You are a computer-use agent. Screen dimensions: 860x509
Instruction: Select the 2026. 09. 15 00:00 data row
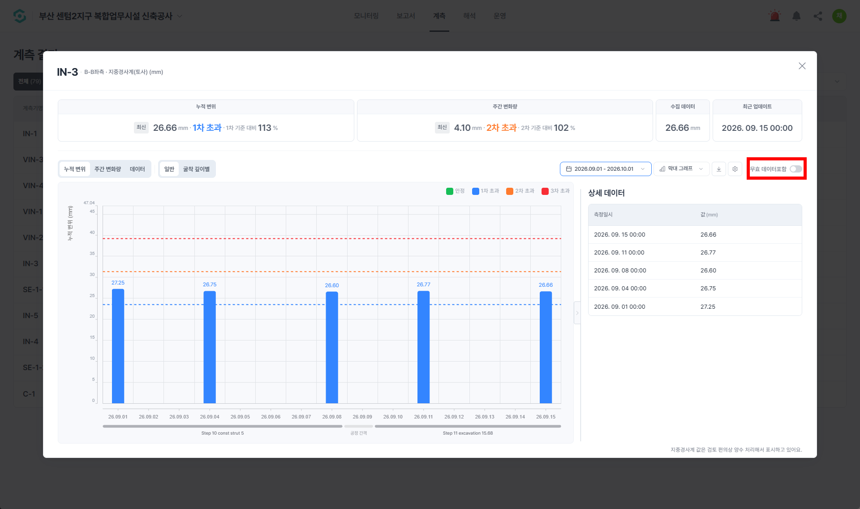point(695,235)
